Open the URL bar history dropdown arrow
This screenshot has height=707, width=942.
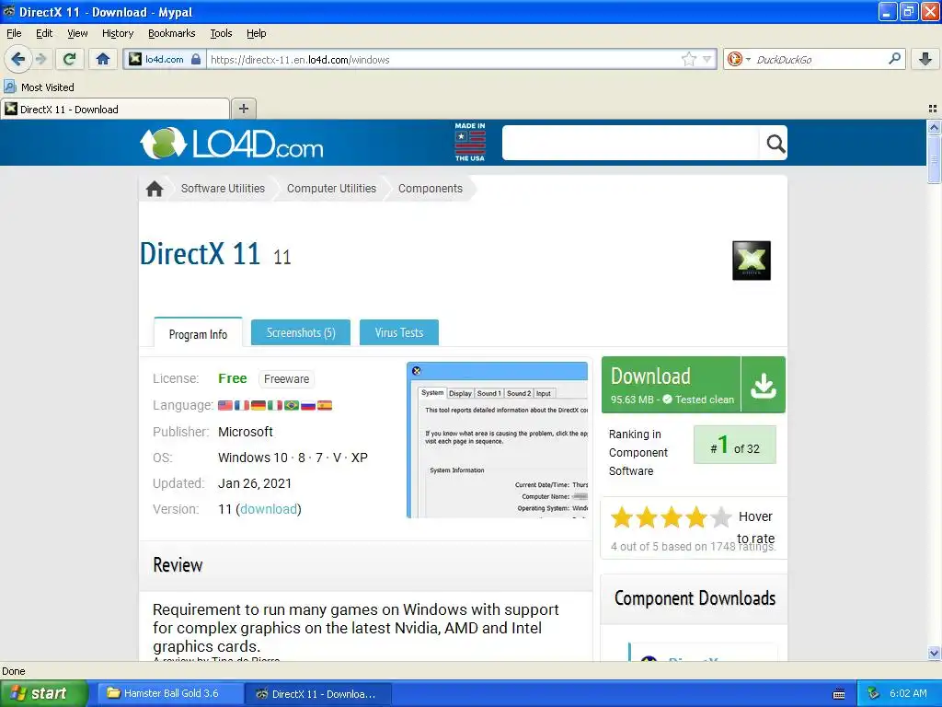click(707, 59)
